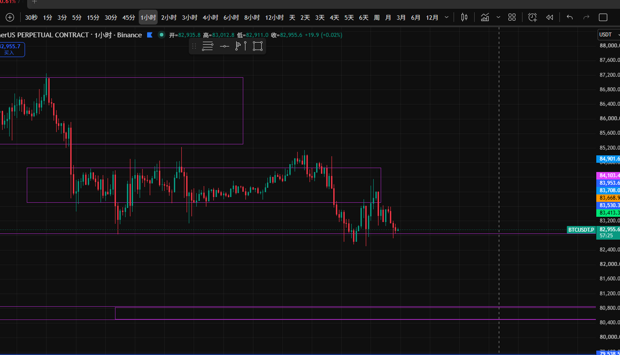Select the flagged price range tool

[x=241, y=46]
